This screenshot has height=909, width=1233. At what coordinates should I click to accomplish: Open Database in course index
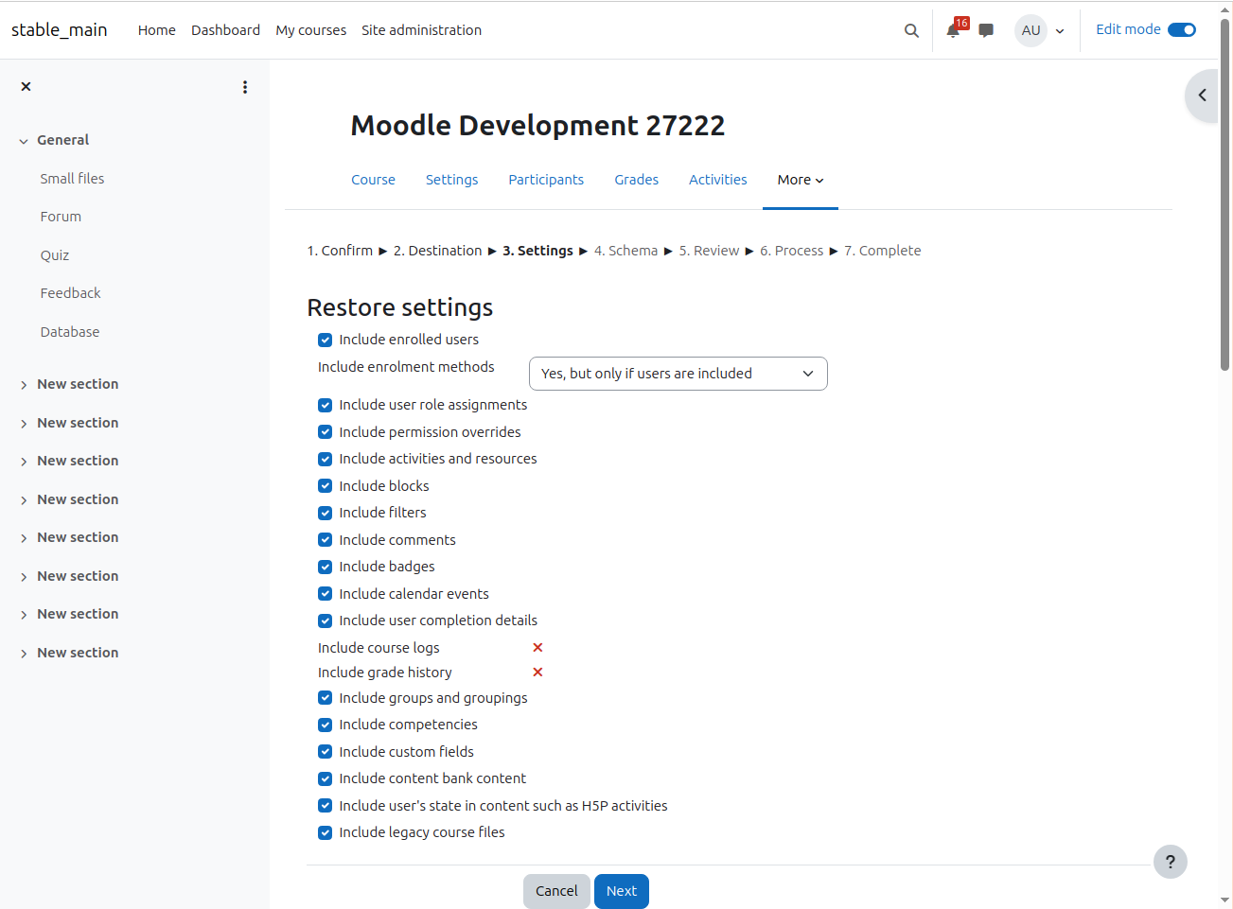pos(70,332)
